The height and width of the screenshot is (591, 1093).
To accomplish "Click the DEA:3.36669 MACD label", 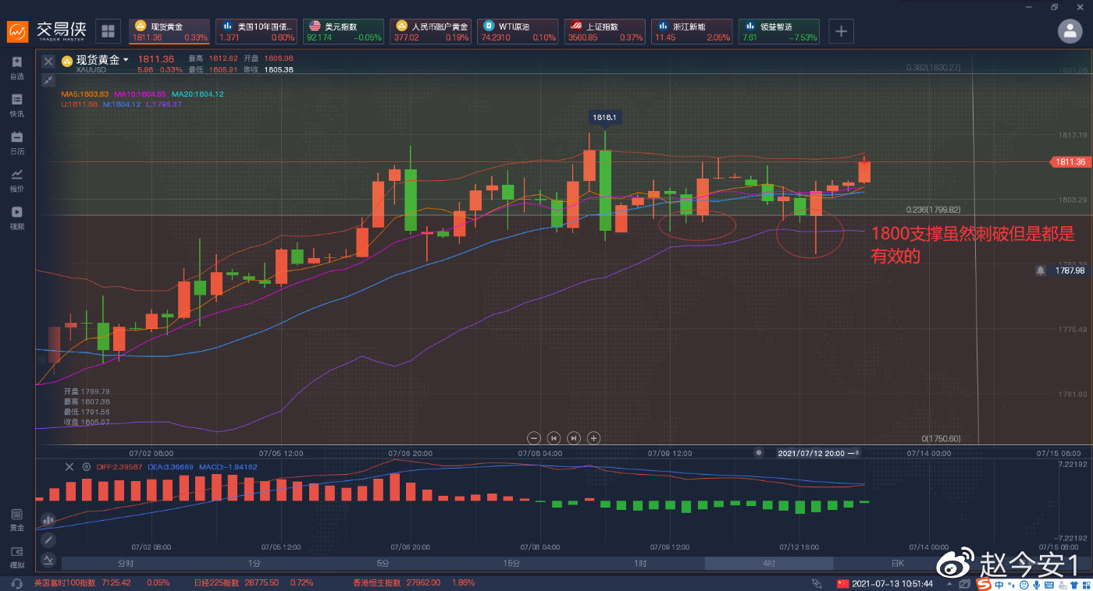I will (x=170, y=467).
